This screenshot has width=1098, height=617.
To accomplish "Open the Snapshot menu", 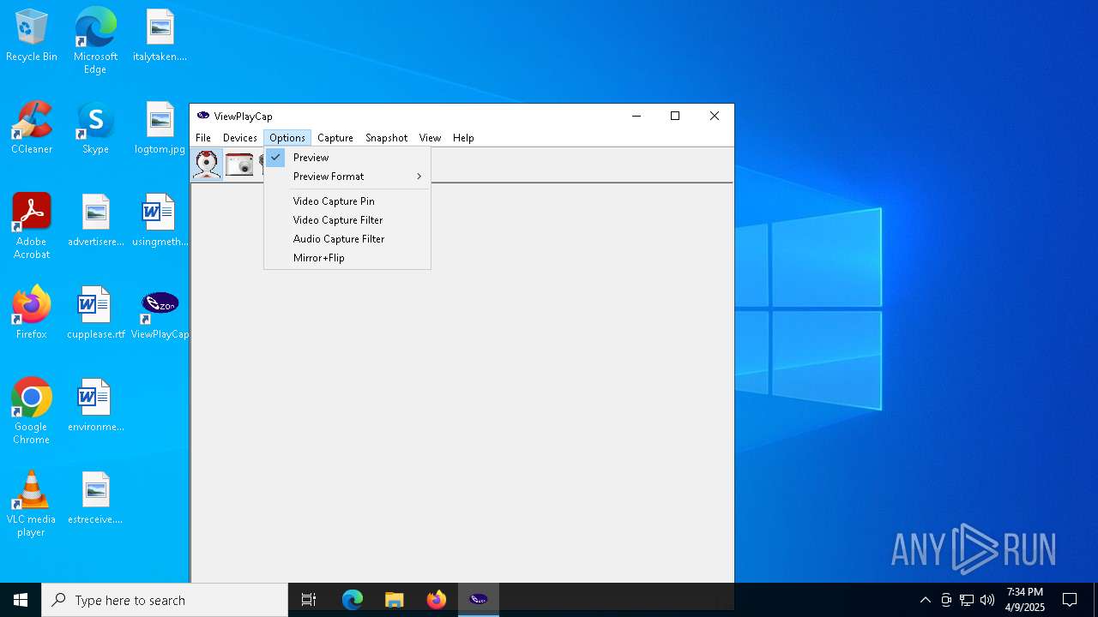I will 387,138.
